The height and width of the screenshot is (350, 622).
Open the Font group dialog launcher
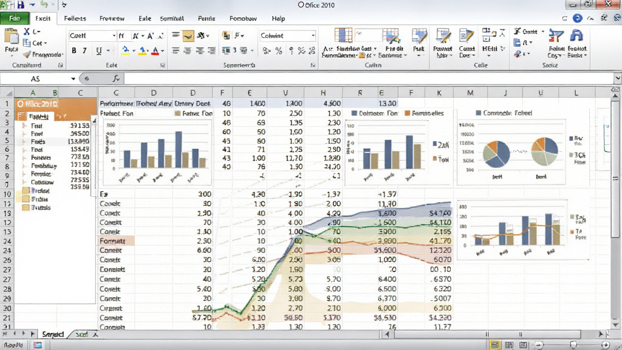[163, 65]
